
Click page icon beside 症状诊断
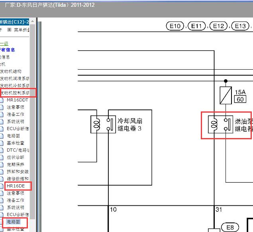coord(2,157)
